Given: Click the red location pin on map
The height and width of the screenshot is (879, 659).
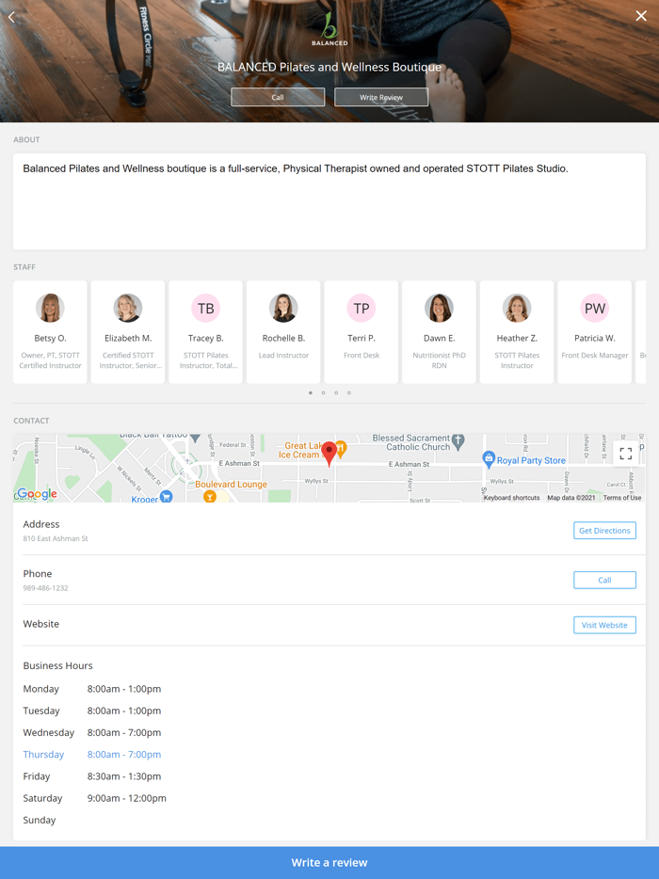Looking at the screenshot, I should click(329, 454).
